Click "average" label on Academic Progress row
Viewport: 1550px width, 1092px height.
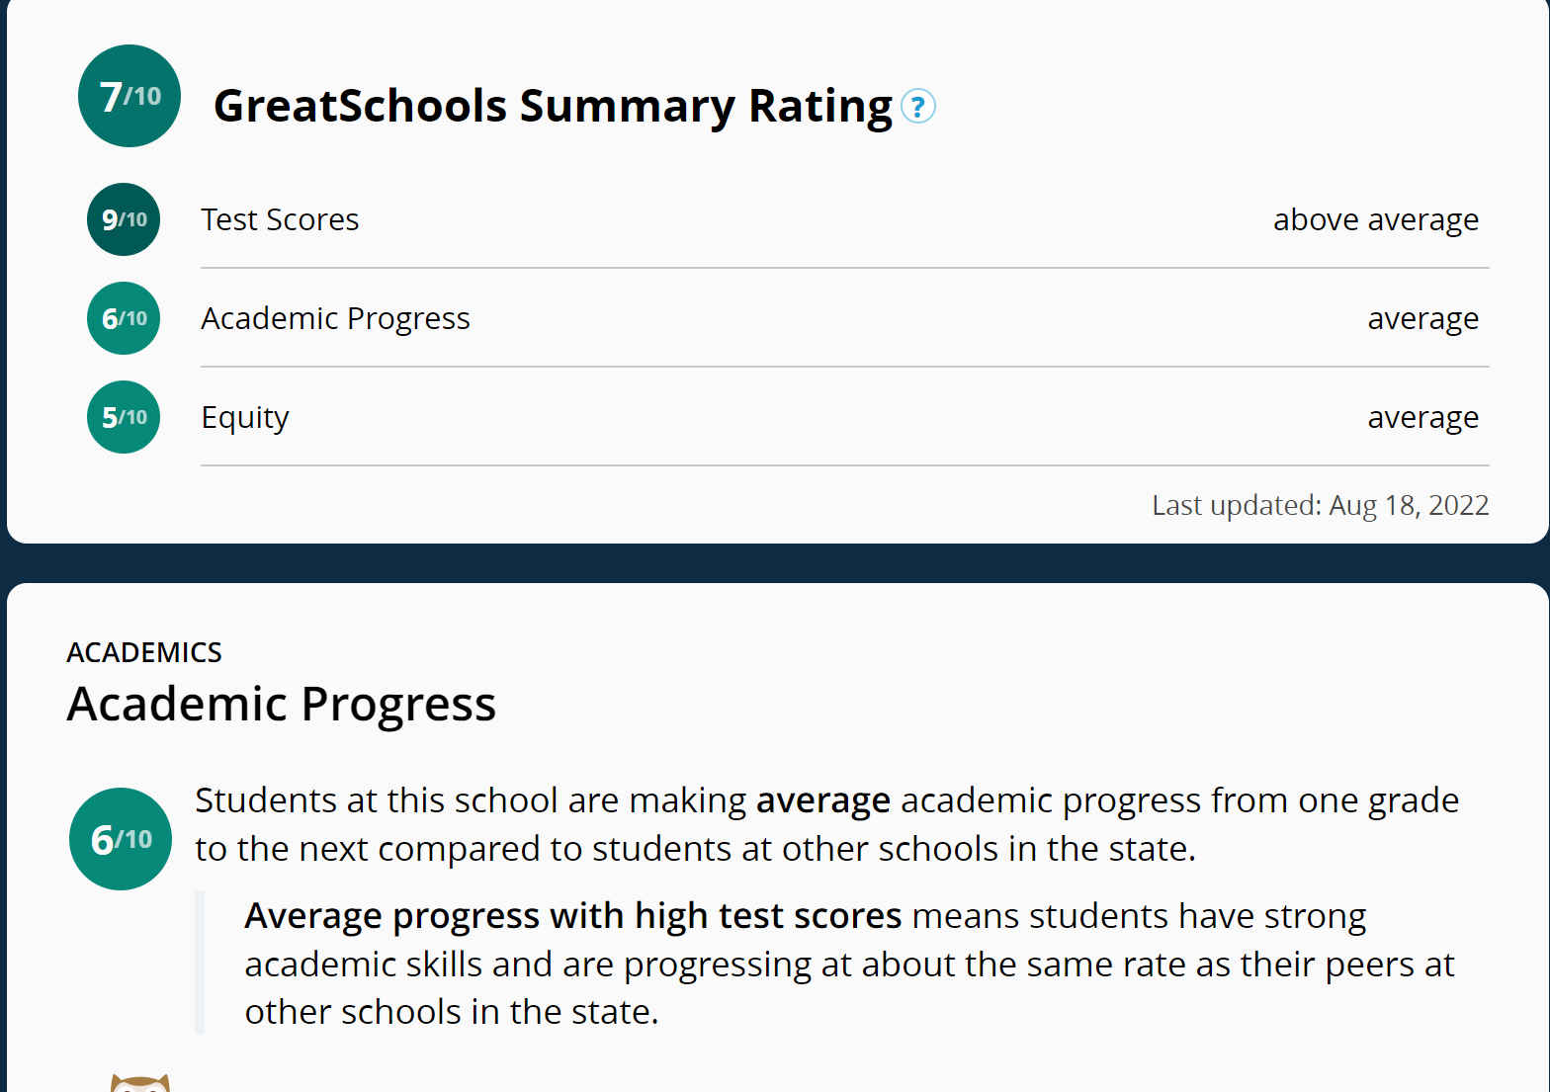[1422, 318]
